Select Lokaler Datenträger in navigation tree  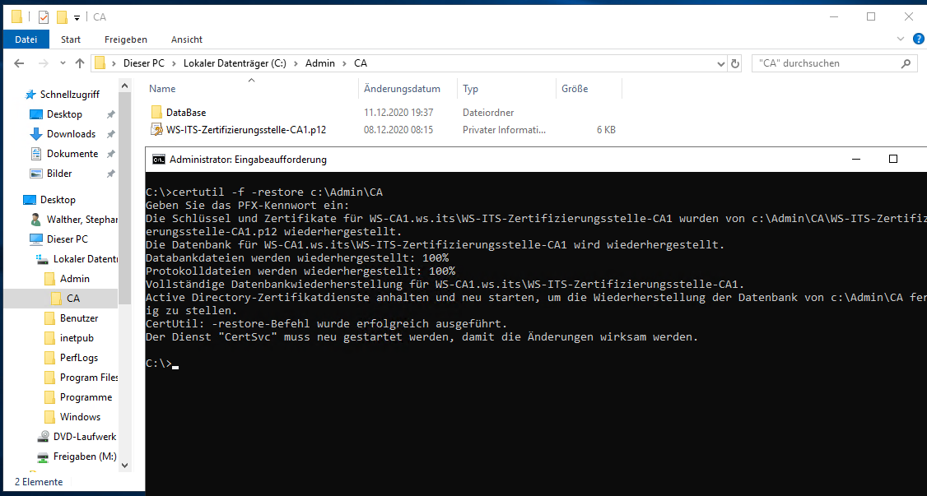(x=85, y=258)
